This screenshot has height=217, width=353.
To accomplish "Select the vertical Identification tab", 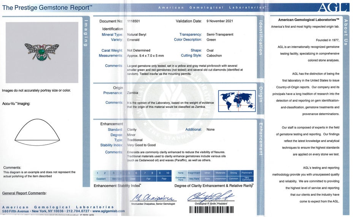I will pyautogui.click(x=261, y=38).
